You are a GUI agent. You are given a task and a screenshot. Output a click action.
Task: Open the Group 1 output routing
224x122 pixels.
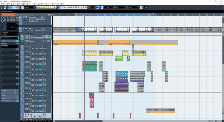click(x=10, y=34)
